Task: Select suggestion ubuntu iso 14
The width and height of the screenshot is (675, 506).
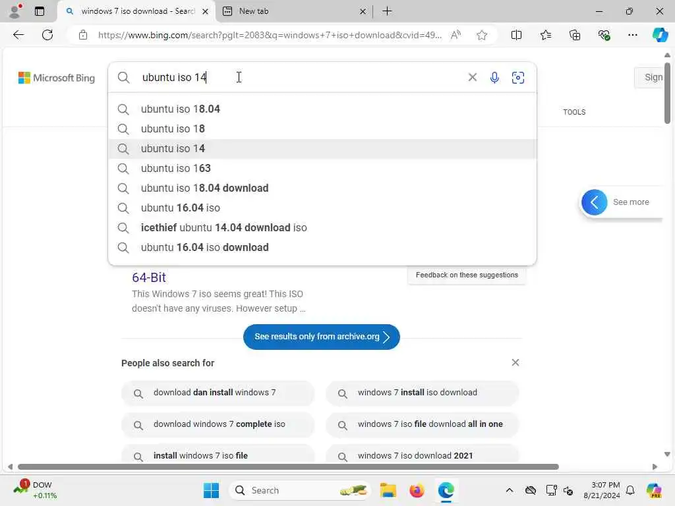Action: tap(322, 148)
